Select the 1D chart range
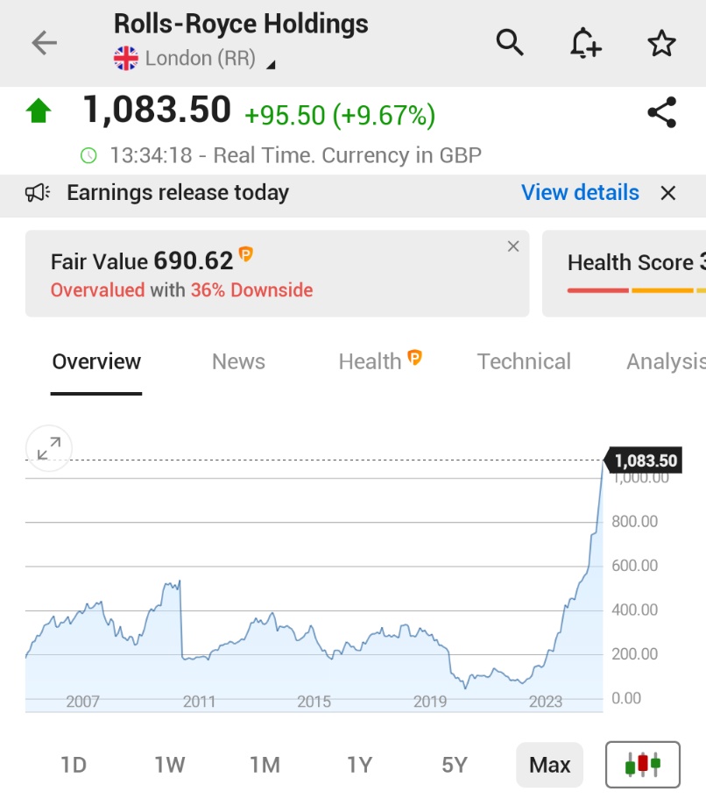Screen dimensions: 706x806 coord(74,765)
